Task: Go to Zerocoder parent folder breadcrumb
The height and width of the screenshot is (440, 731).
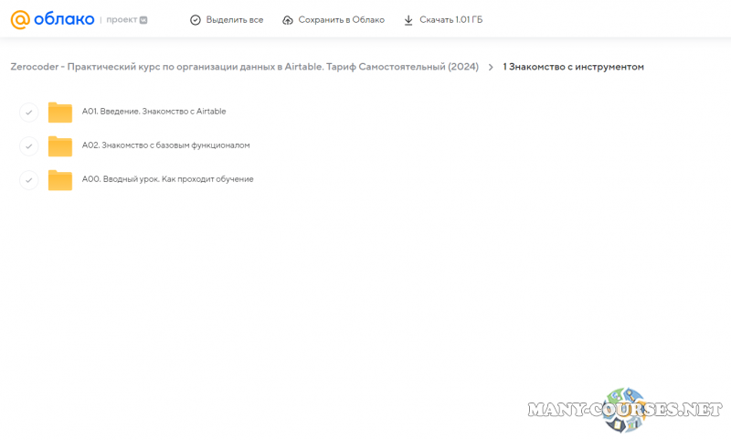Action: [x=244, y=67]
